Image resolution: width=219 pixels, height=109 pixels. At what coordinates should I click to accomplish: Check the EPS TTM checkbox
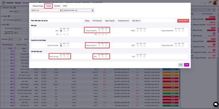(x=68, y=31)
